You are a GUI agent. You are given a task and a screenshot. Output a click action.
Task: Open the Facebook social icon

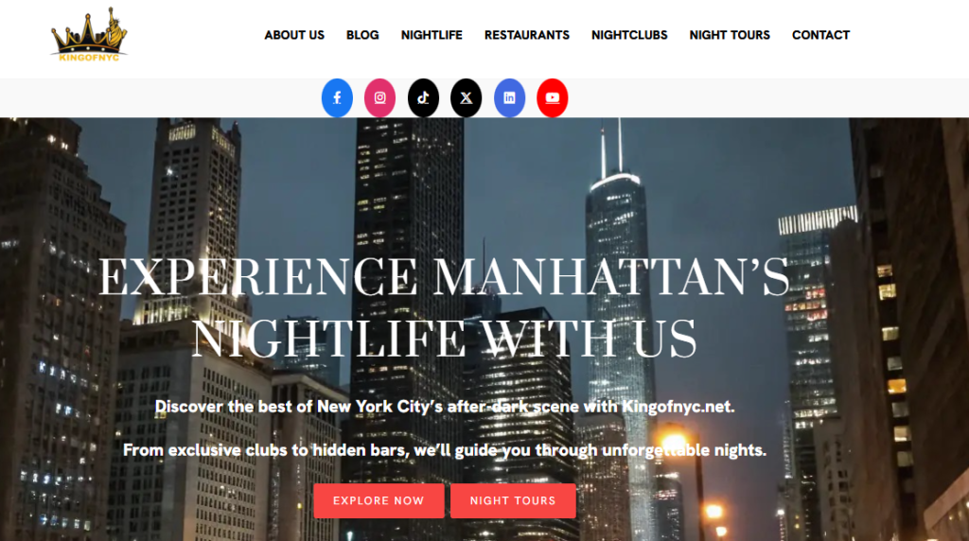[x=337, y=97]
